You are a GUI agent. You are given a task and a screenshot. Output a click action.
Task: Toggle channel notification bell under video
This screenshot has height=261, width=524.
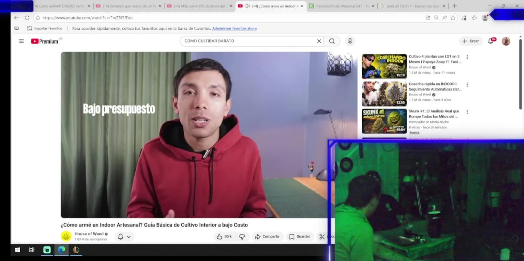(120, 237)
